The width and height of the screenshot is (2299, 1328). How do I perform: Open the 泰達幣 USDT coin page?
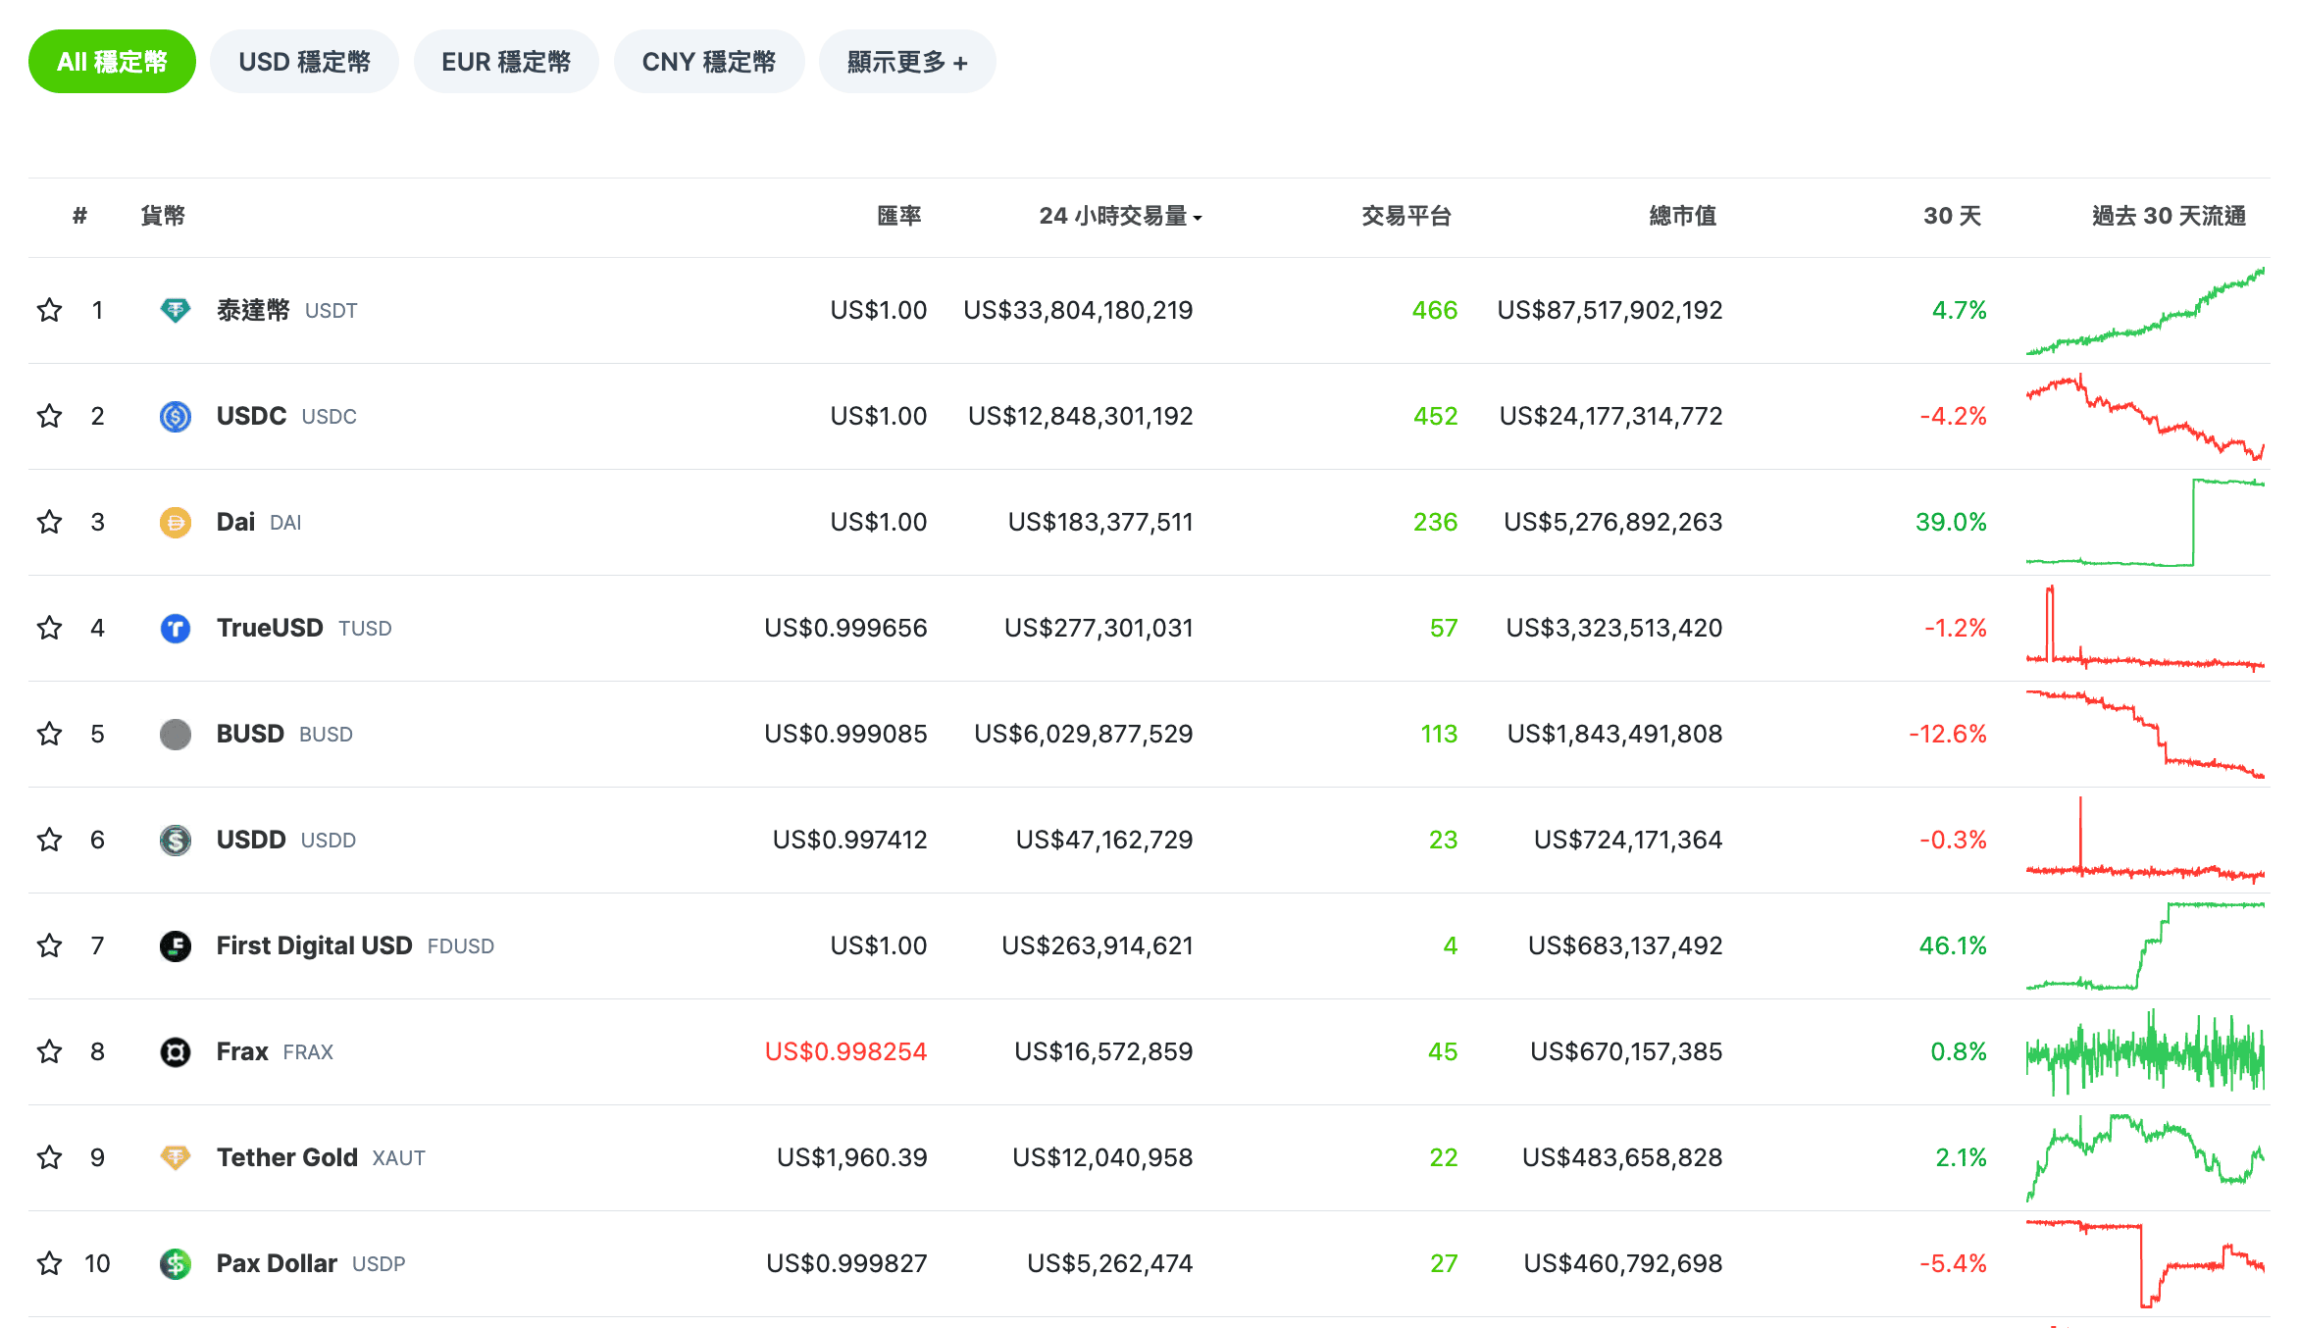tap(286, 310)
